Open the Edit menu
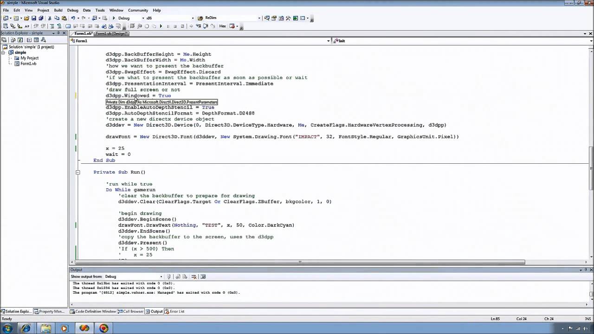The image size is (594, 334). [x=17, y=10]
